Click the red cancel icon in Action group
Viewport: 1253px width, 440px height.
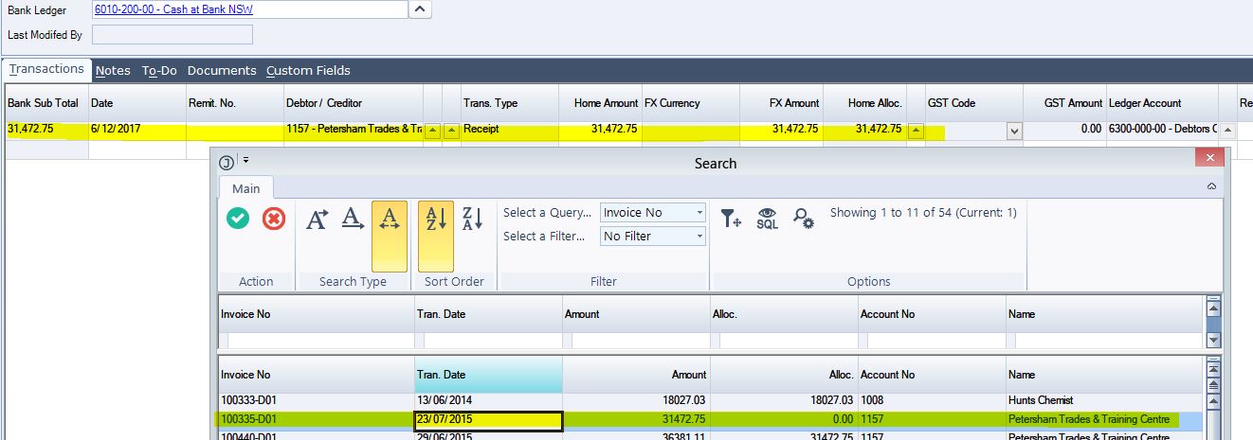click(x=274, y=219)
